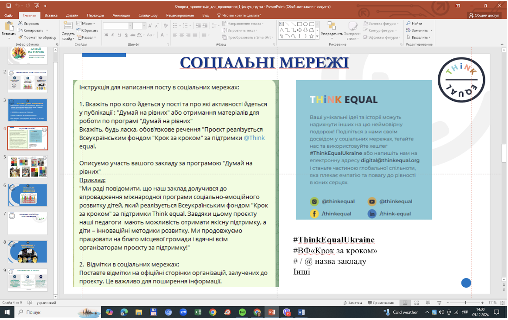Open Заметки notes pane in status bar

click(352, 303)
